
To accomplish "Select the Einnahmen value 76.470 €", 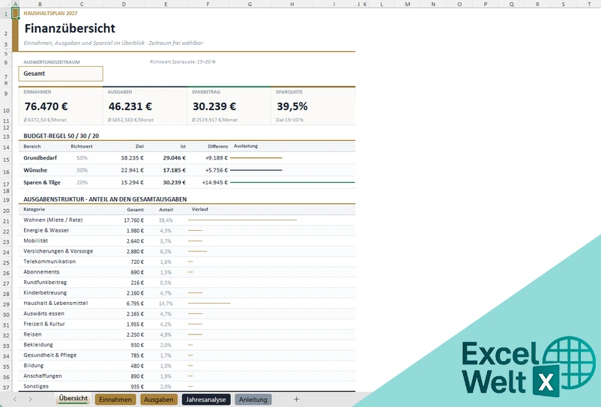I will point(46,106).
